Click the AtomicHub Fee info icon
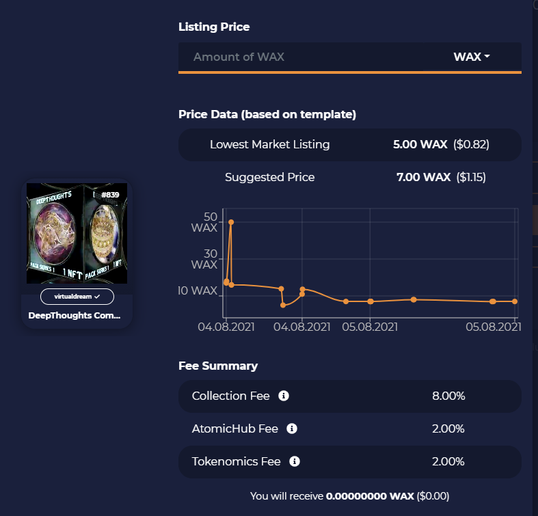Viewport: 538px width, 516px height. [x=292, y=429]
